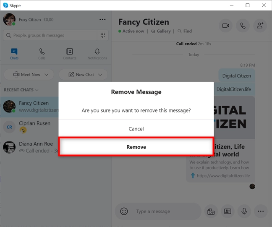
Task: Close the Skype window
Action: pos(264,5)
